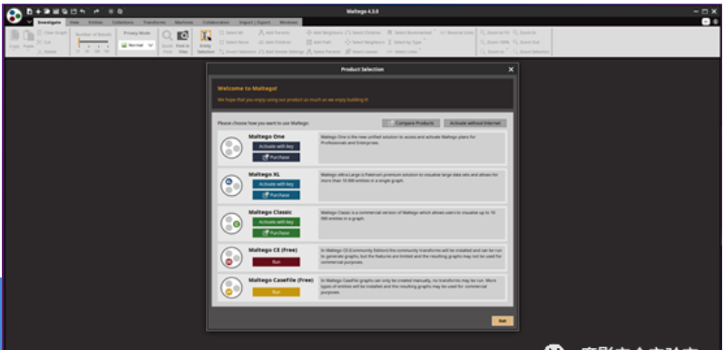Switch to the Windows tab
This screenshot has width=724, height=350.
tap(289, 22)
